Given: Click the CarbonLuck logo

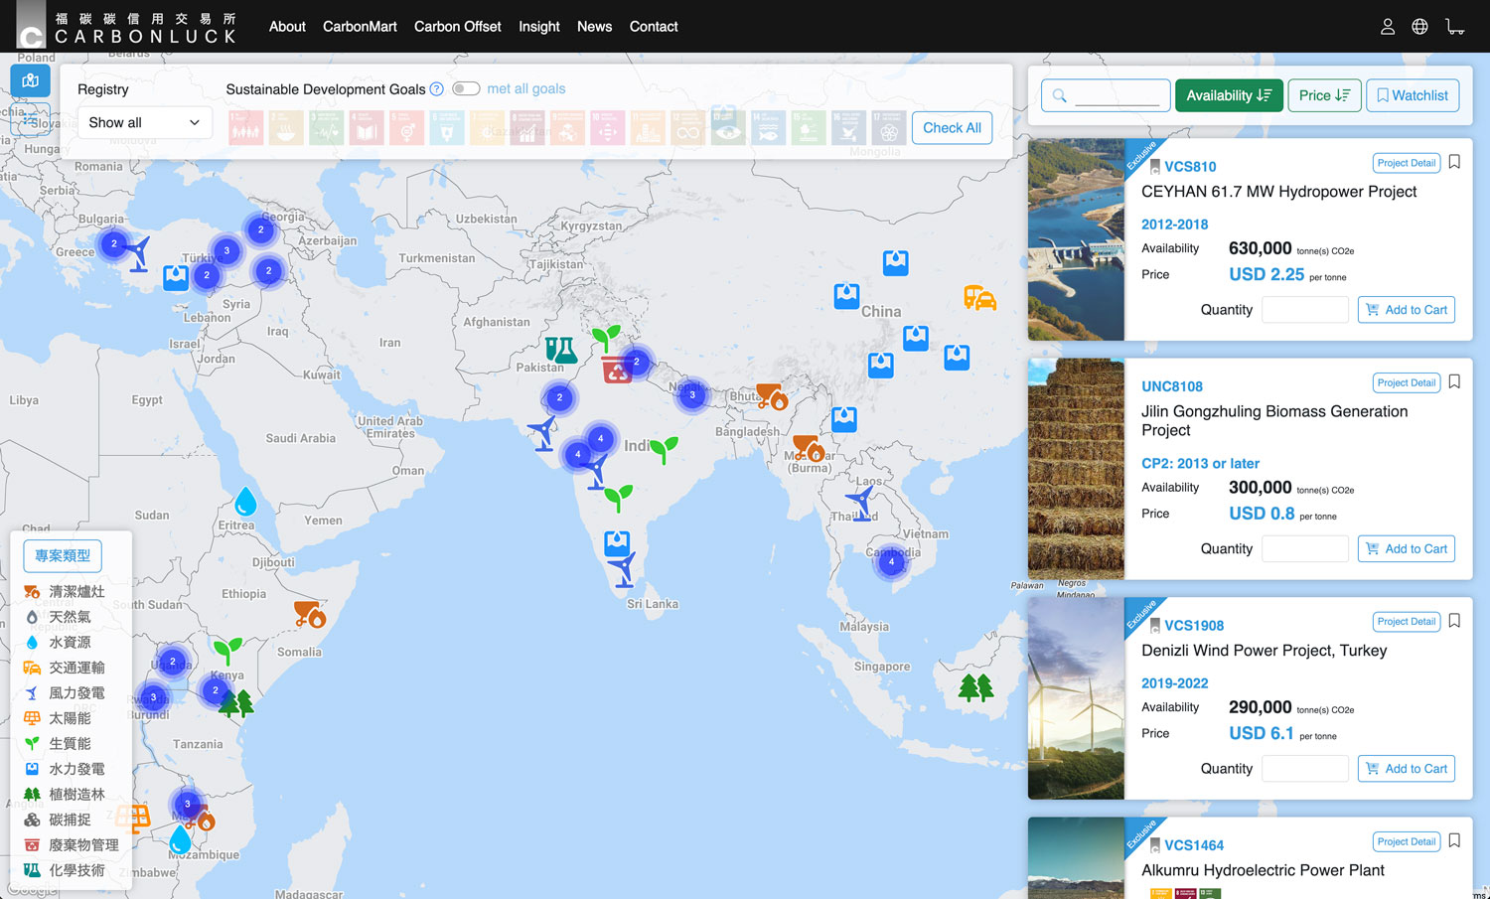Looking at the screenshot, I should point(127,26).
